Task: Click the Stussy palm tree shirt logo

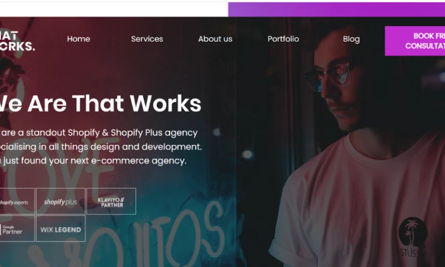Action: pyautogui.click(x=413, y=236)
